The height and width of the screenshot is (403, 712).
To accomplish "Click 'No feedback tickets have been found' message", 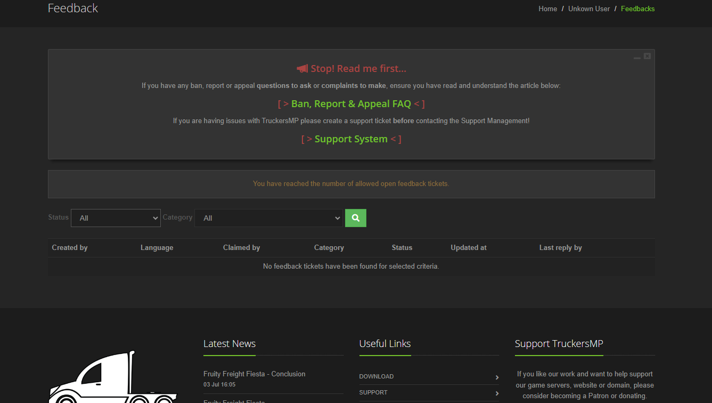I will pos(351,266).
